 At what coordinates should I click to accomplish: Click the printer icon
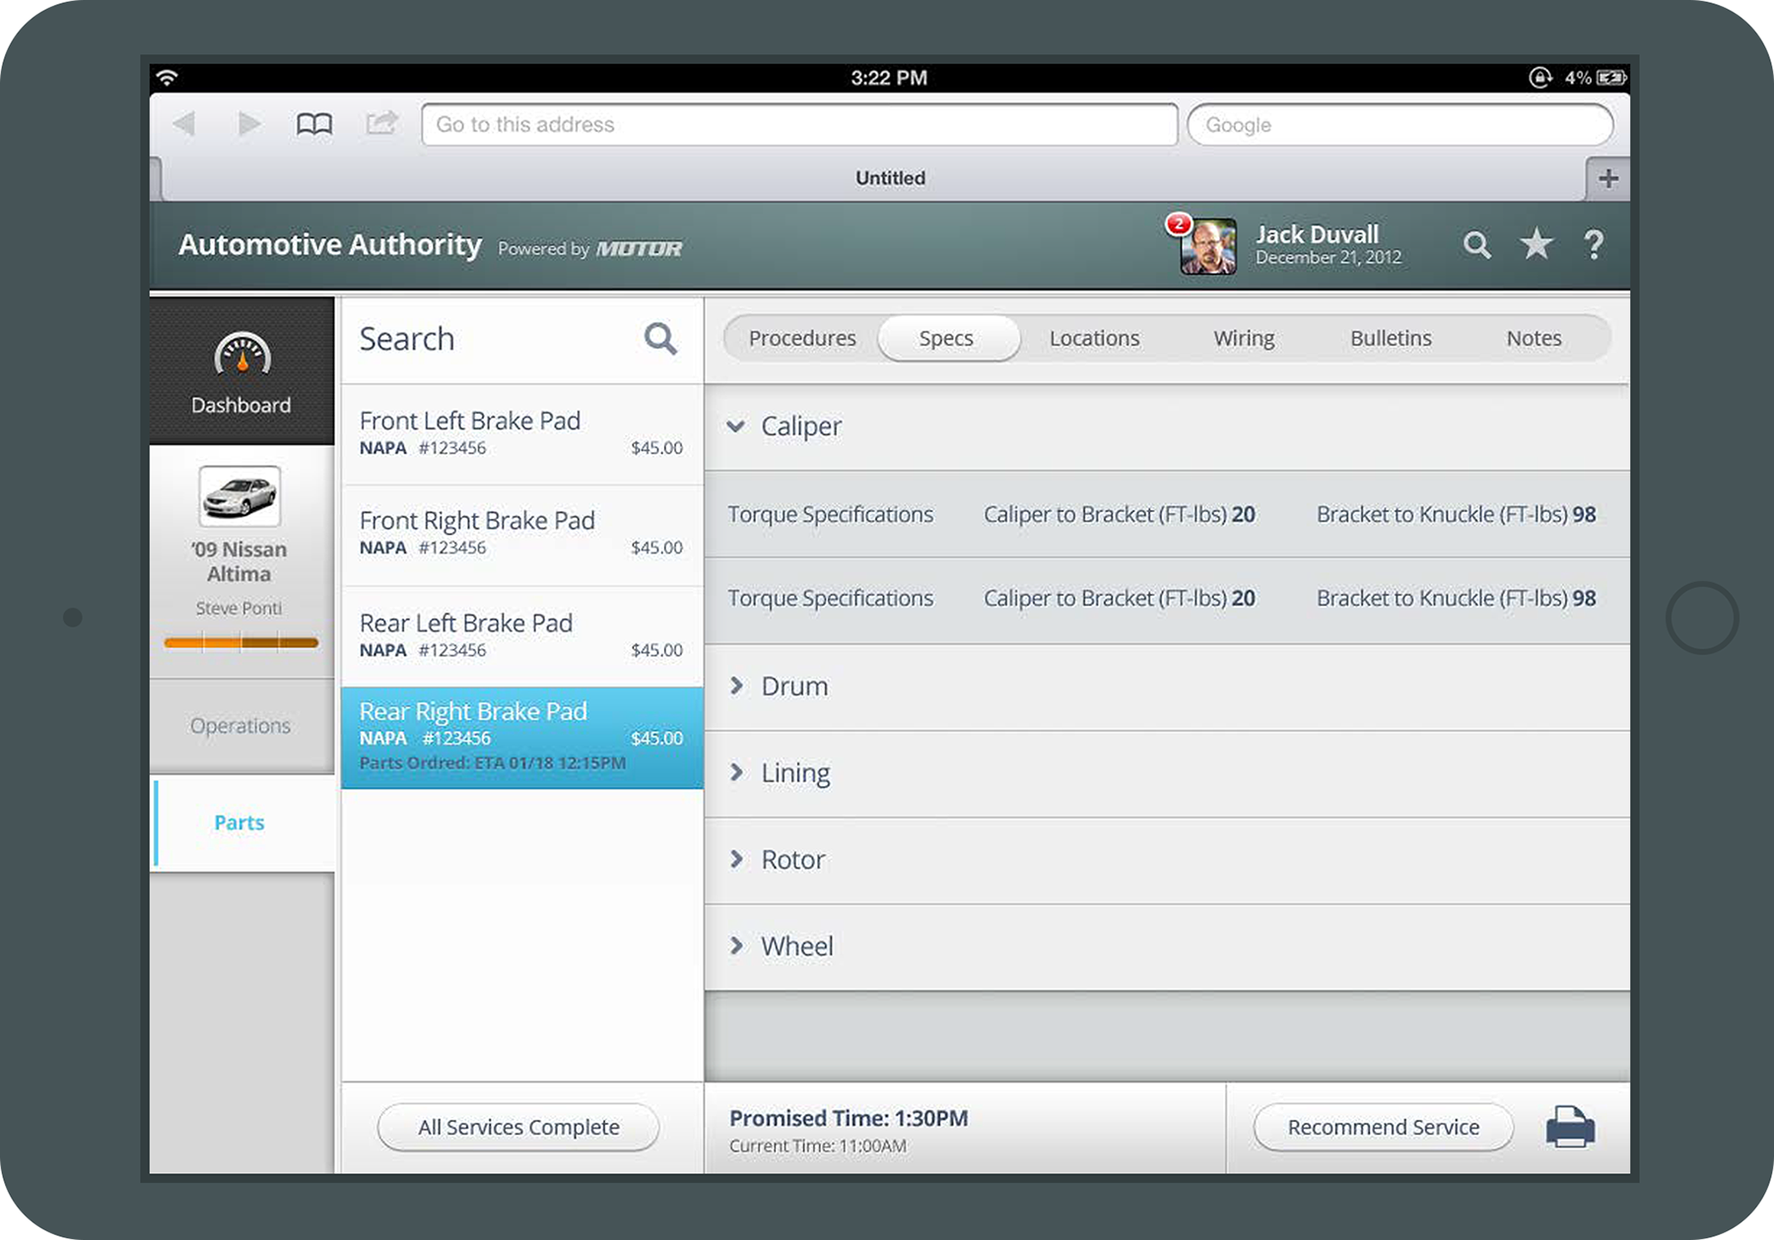coord(1569,1127)
